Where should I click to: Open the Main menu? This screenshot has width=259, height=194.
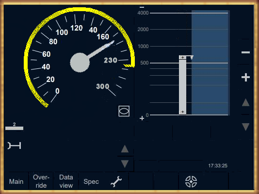(x=16, y=181)
